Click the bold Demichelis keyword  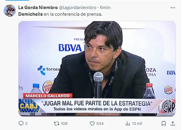pos(30,14)
